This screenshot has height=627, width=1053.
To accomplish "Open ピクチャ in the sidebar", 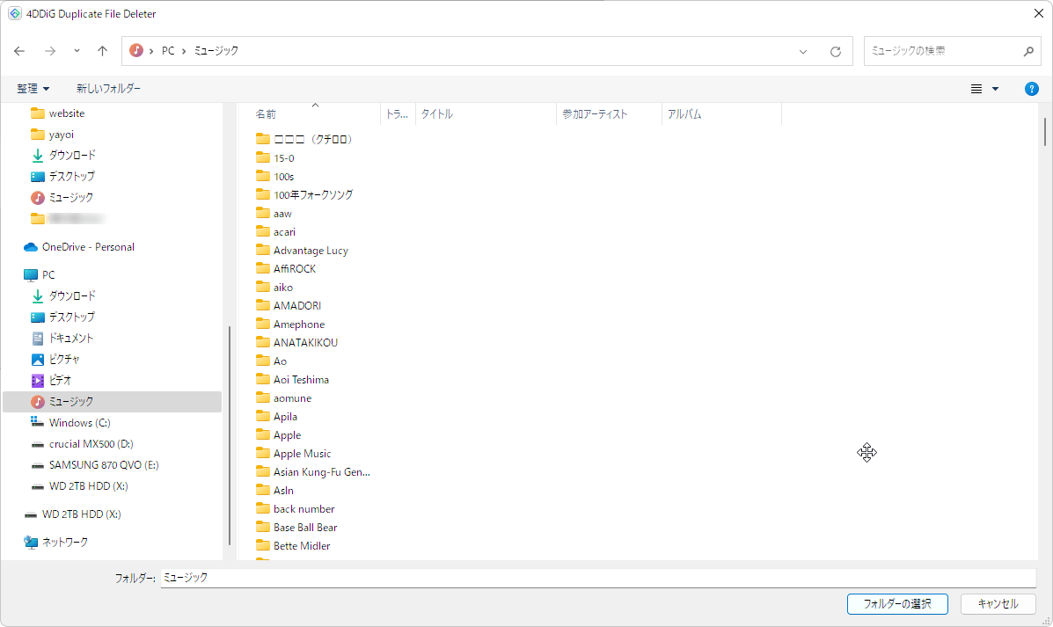I will click(x=55, y=359).
